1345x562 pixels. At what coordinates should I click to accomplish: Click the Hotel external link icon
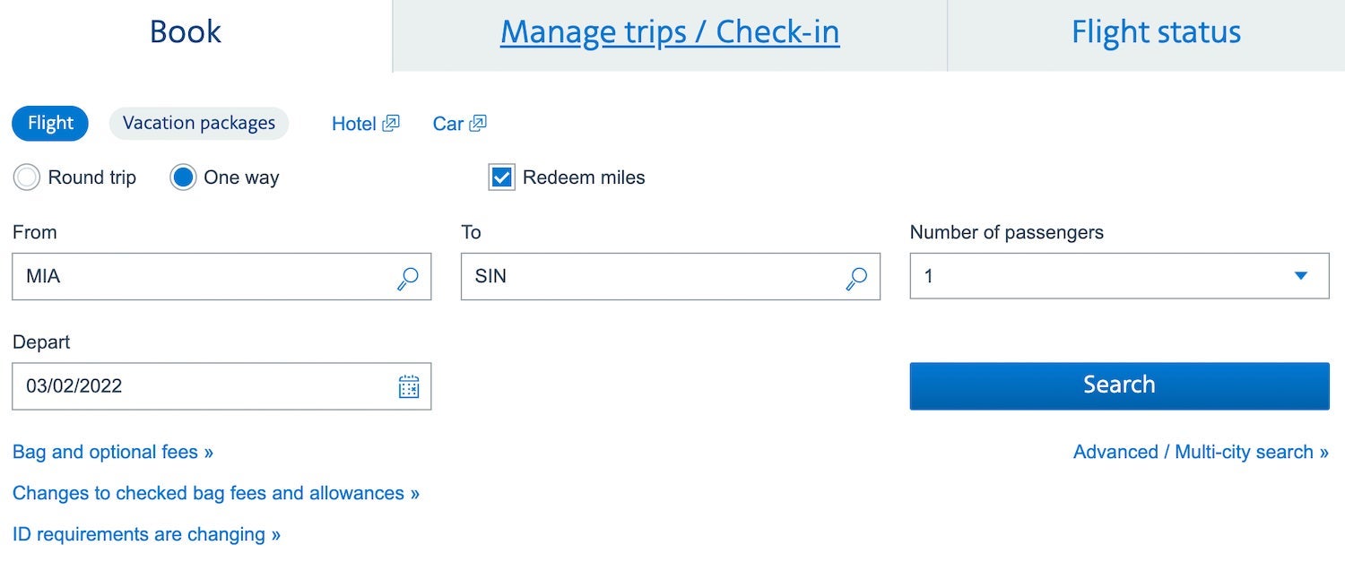[x=391, y=124]
